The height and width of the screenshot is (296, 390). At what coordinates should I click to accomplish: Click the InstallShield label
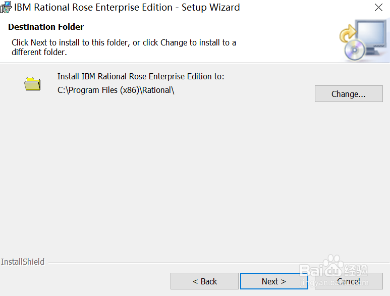23,262
